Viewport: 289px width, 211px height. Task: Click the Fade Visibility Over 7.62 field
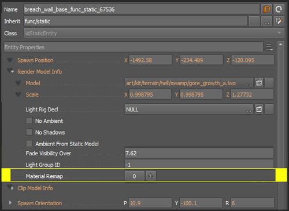(x=199, y=153)
